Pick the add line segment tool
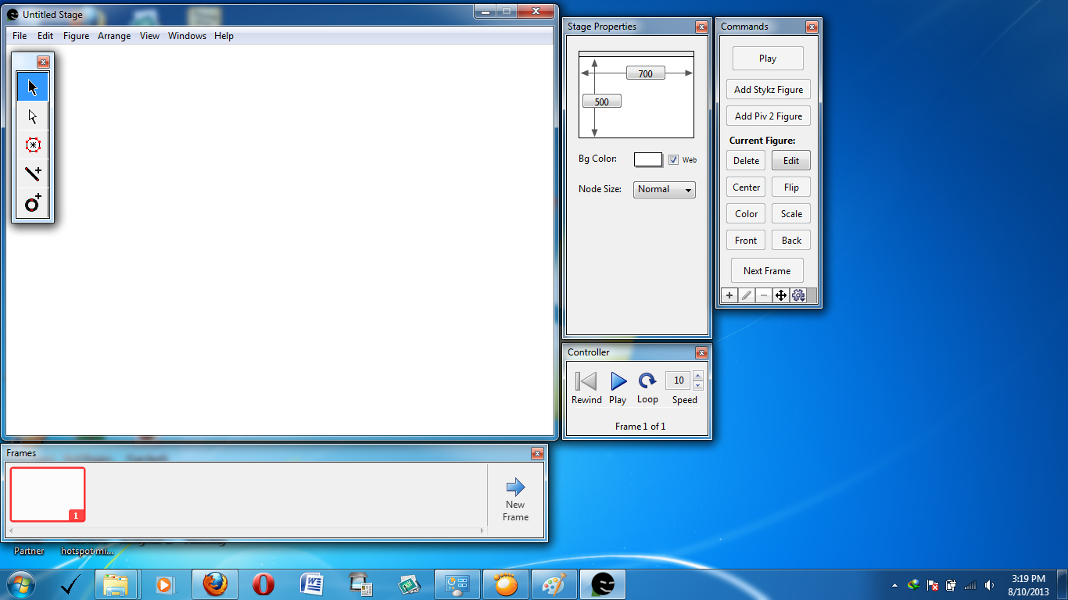 click(x=33, y=174)
